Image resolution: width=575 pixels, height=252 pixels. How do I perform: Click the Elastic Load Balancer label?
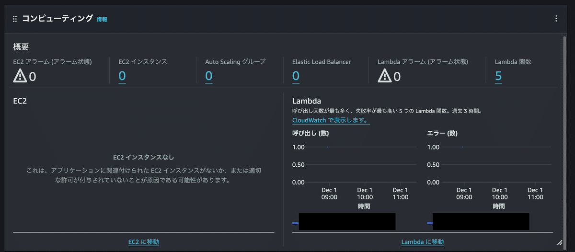tap(322, 61)
